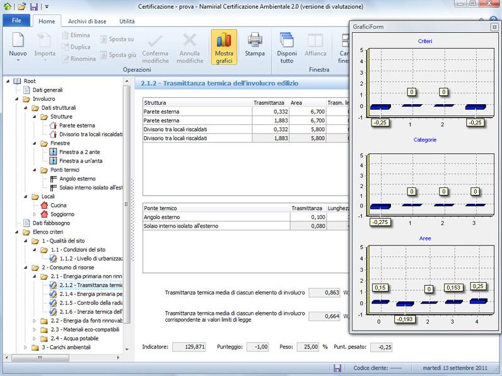Open the File menu
502x376 pixels.
16,21
